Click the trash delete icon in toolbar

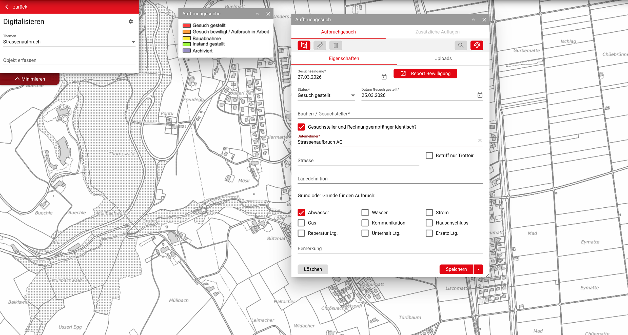pyautogui.click(x=336, y=45)
